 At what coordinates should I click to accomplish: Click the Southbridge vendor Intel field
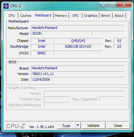42,46
